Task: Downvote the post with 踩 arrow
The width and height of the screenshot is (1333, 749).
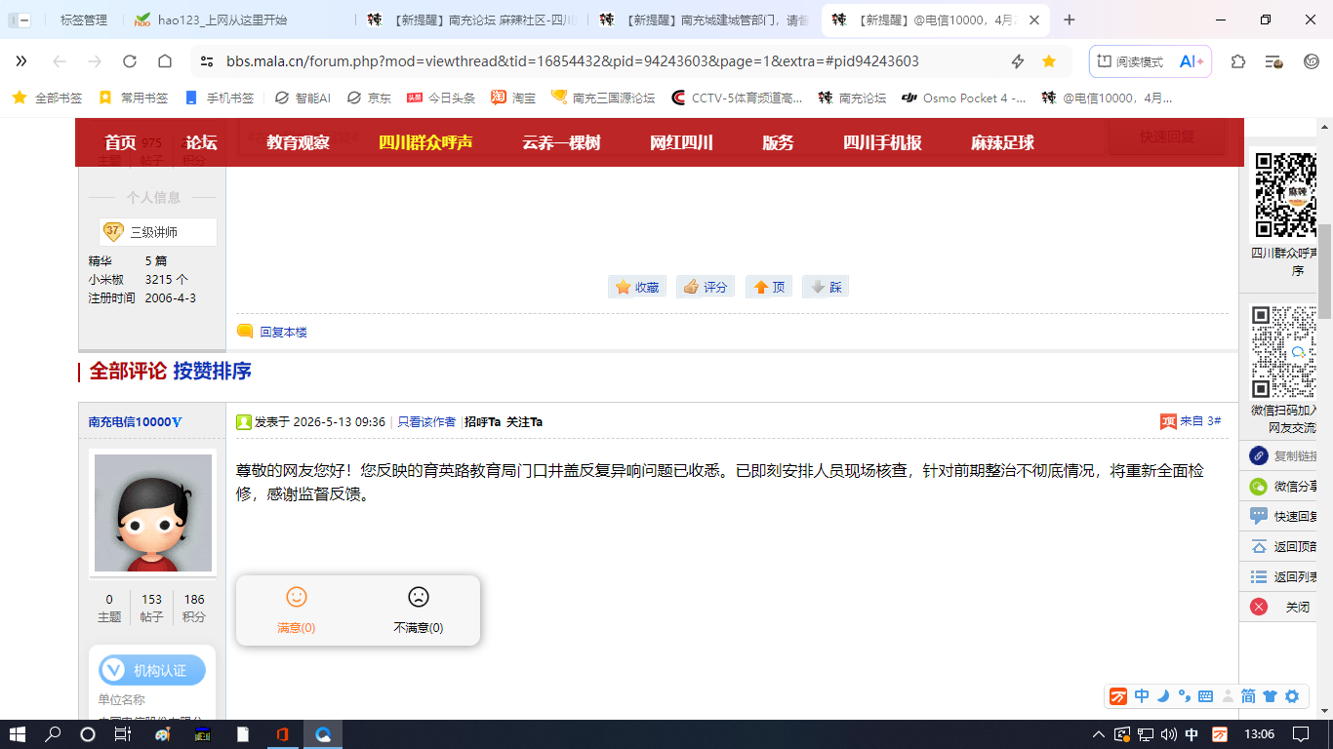Action: 826,287
